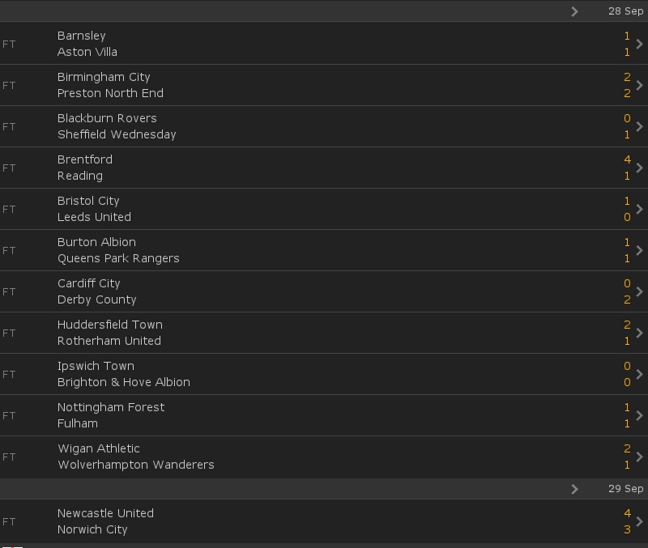This screenshot has height=548, width=648.
Task: Click team name Derby County
Action: (96, 299)
